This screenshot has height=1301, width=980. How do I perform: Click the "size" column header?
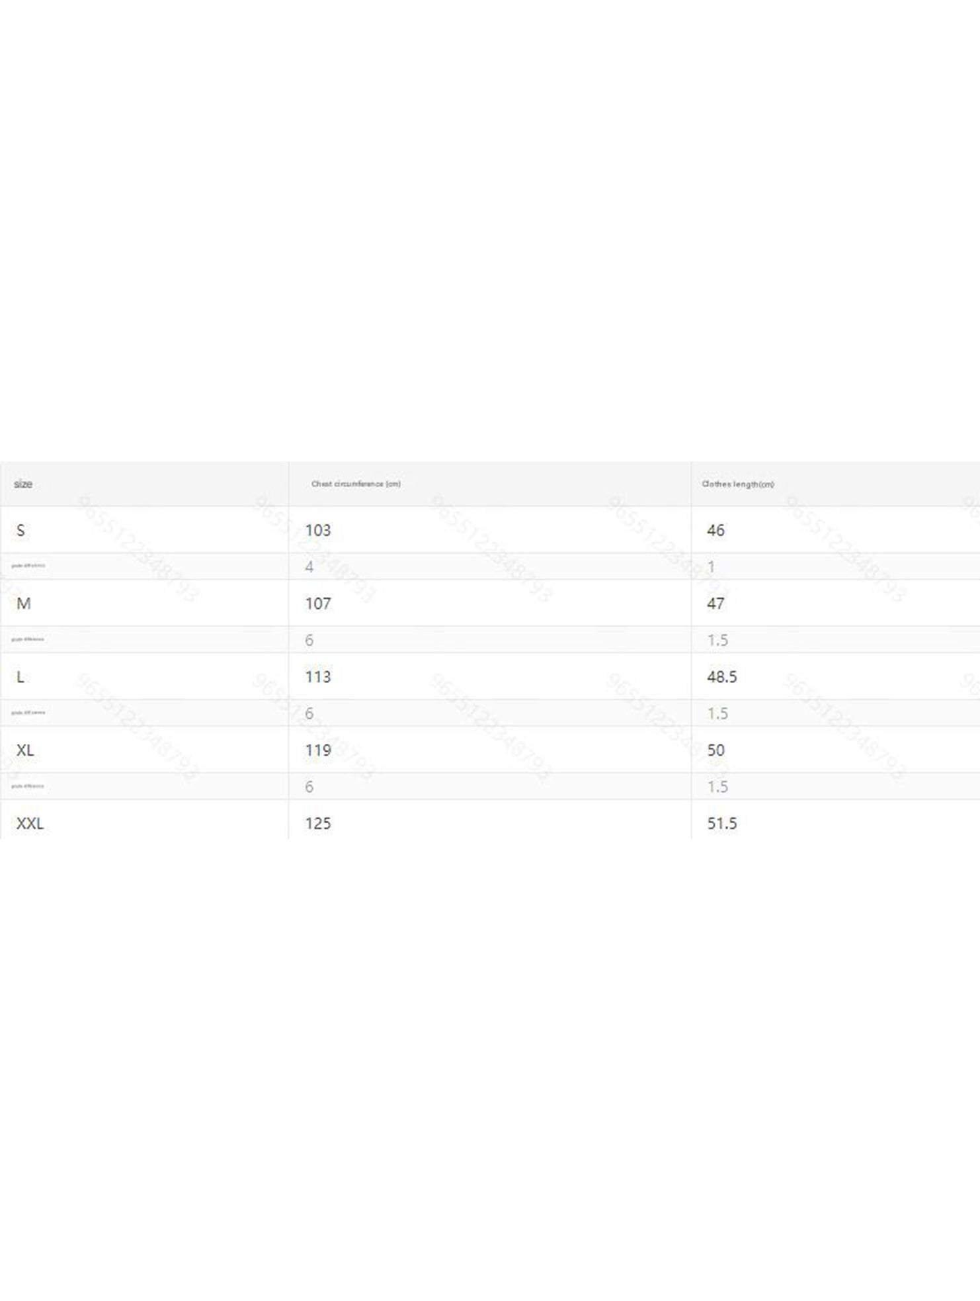pyautogui.click(x=23, y=484)
